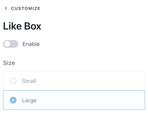The image size is (148, 113).
Task: Click the gray outline of the Small radio
Action: click(x=10, y=81)
